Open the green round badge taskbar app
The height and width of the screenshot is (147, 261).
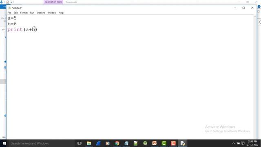[x=145, y=143]
